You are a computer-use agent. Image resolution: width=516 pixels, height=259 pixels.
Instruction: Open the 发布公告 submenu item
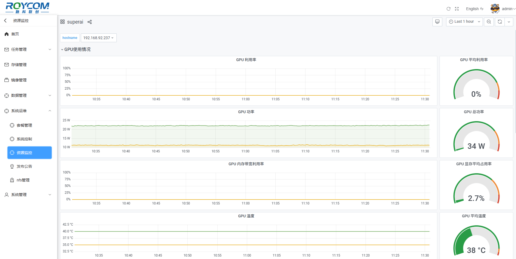point(29,166)
